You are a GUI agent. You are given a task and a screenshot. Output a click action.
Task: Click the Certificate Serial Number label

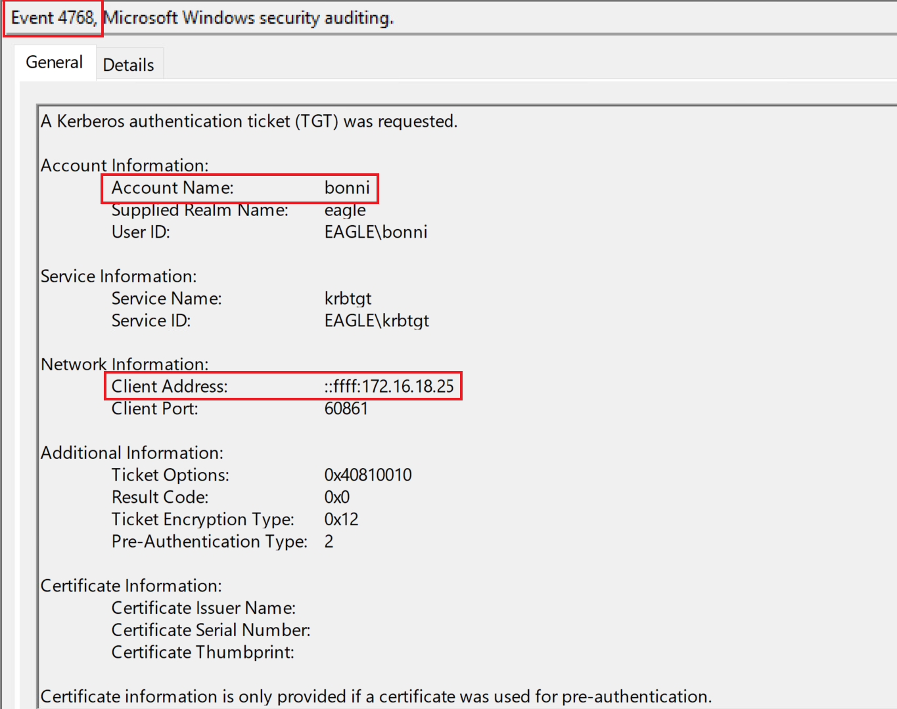[211, 630]
